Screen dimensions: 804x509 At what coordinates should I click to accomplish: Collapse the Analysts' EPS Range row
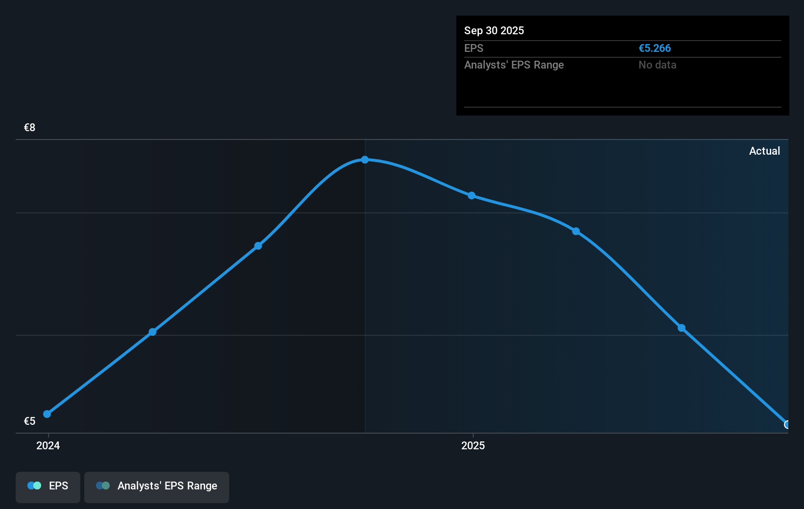coord(514,65)
